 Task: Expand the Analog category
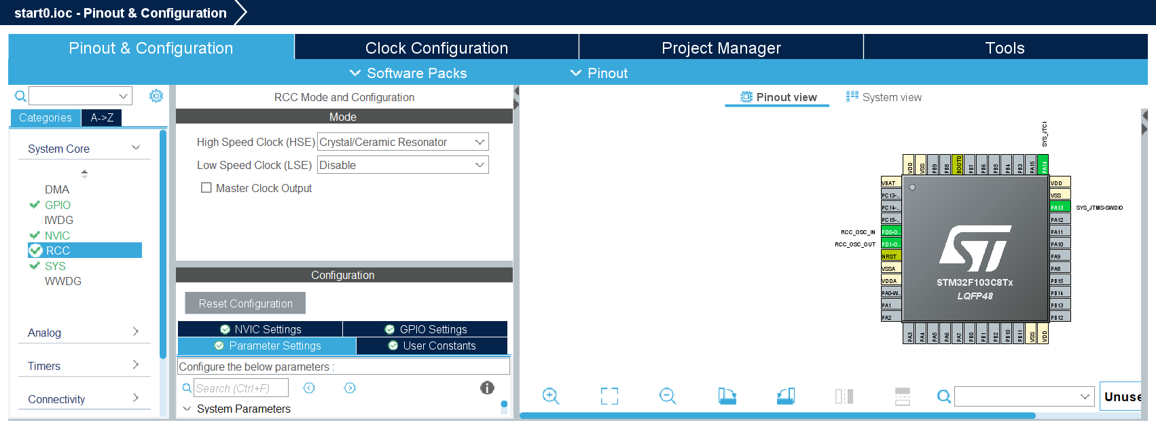136,332
